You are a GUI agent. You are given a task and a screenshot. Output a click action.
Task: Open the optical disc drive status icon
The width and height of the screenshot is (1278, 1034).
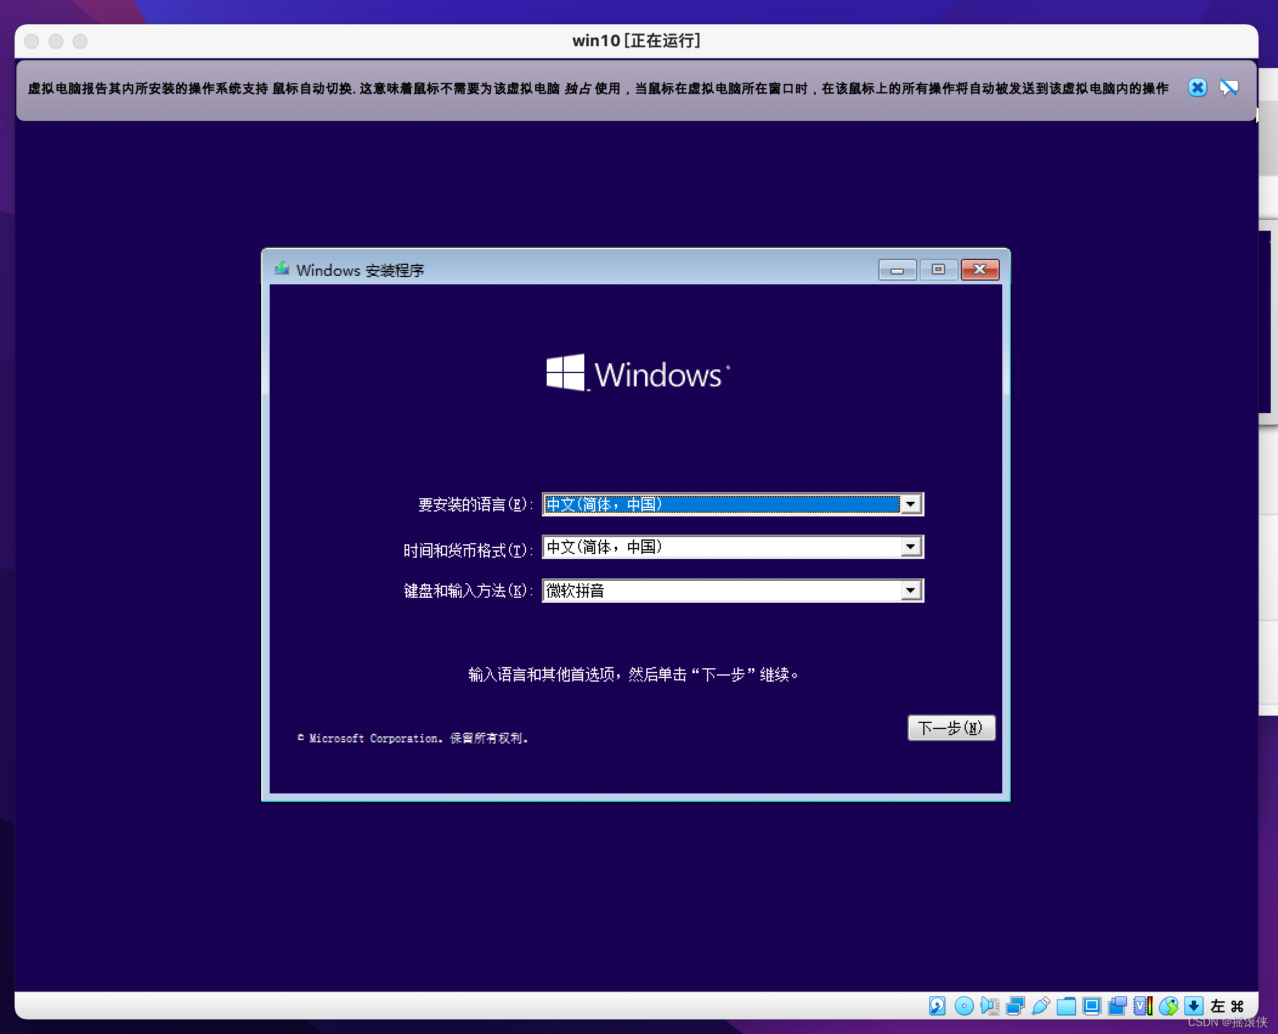point(964,1006)
